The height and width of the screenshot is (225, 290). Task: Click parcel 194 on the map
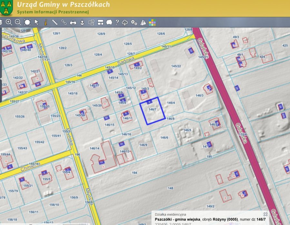pos(135,173)
